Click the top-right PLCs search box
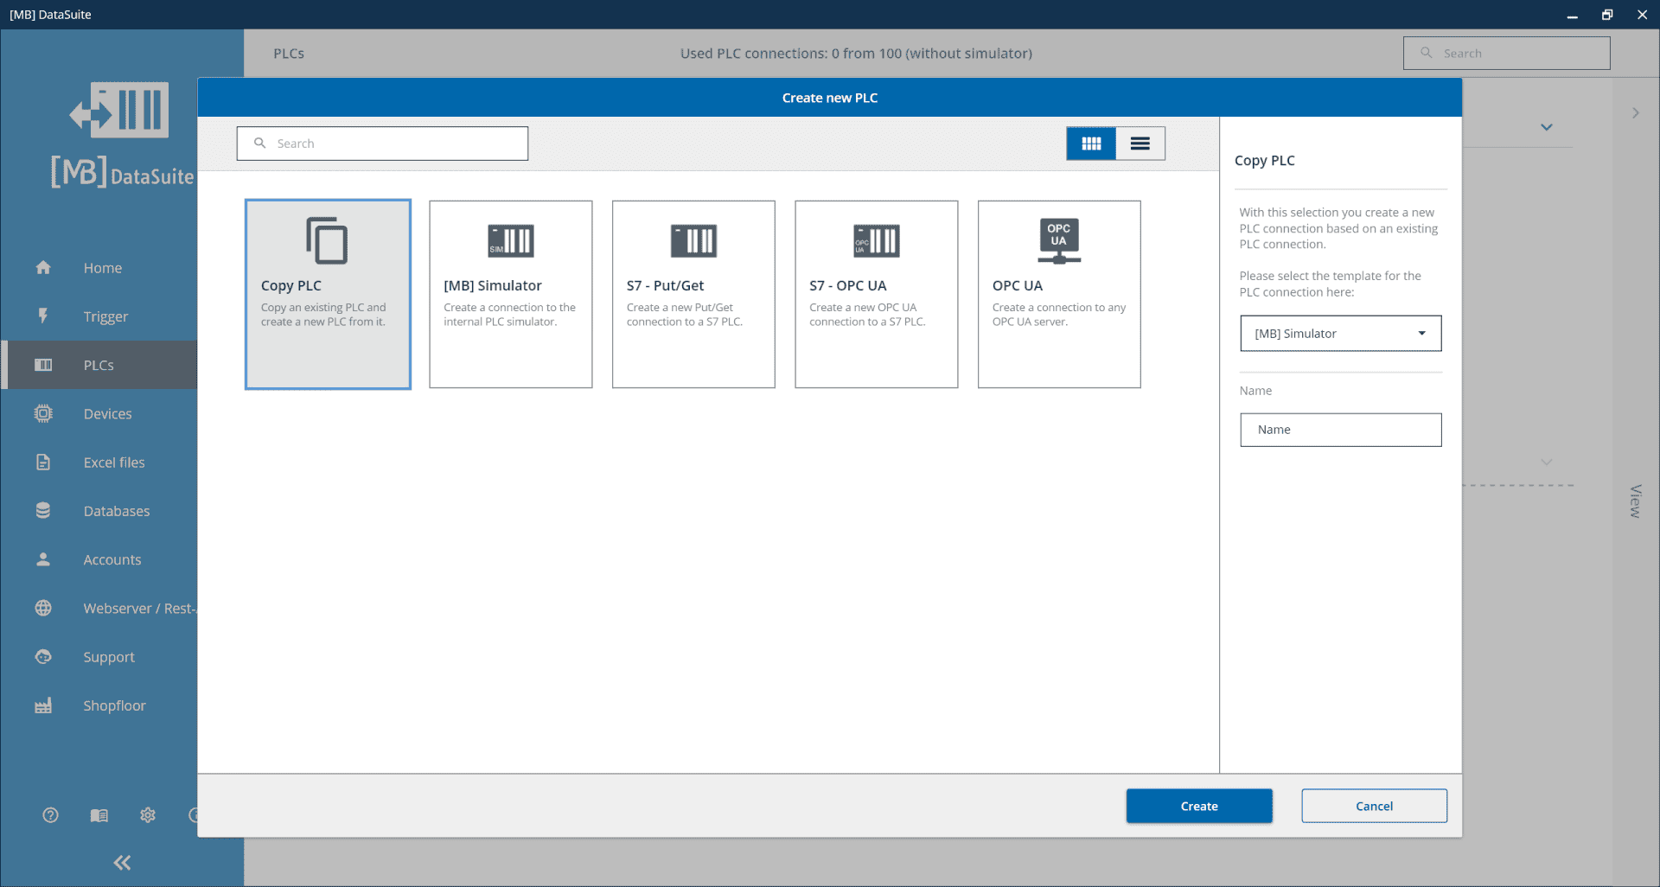The width and height of the screenshot is (1660, 887). (1506, 54)
